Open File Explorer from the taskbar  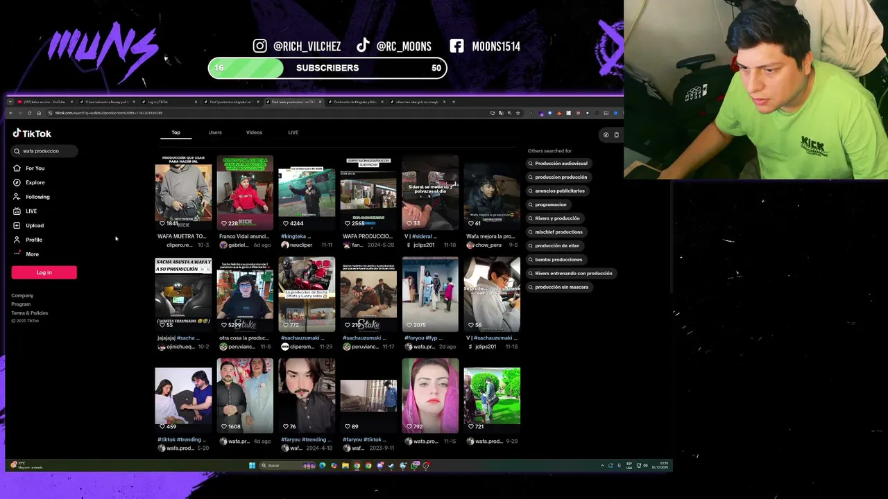pyautogui.click(x=345, y=466)
